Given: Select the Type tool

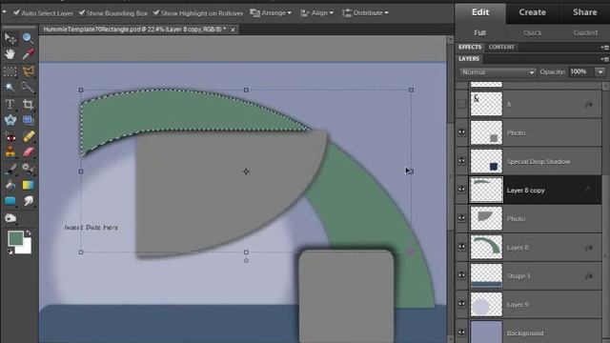Looking at the screenshot, I should pyautogui.click(x=10, y=104).
